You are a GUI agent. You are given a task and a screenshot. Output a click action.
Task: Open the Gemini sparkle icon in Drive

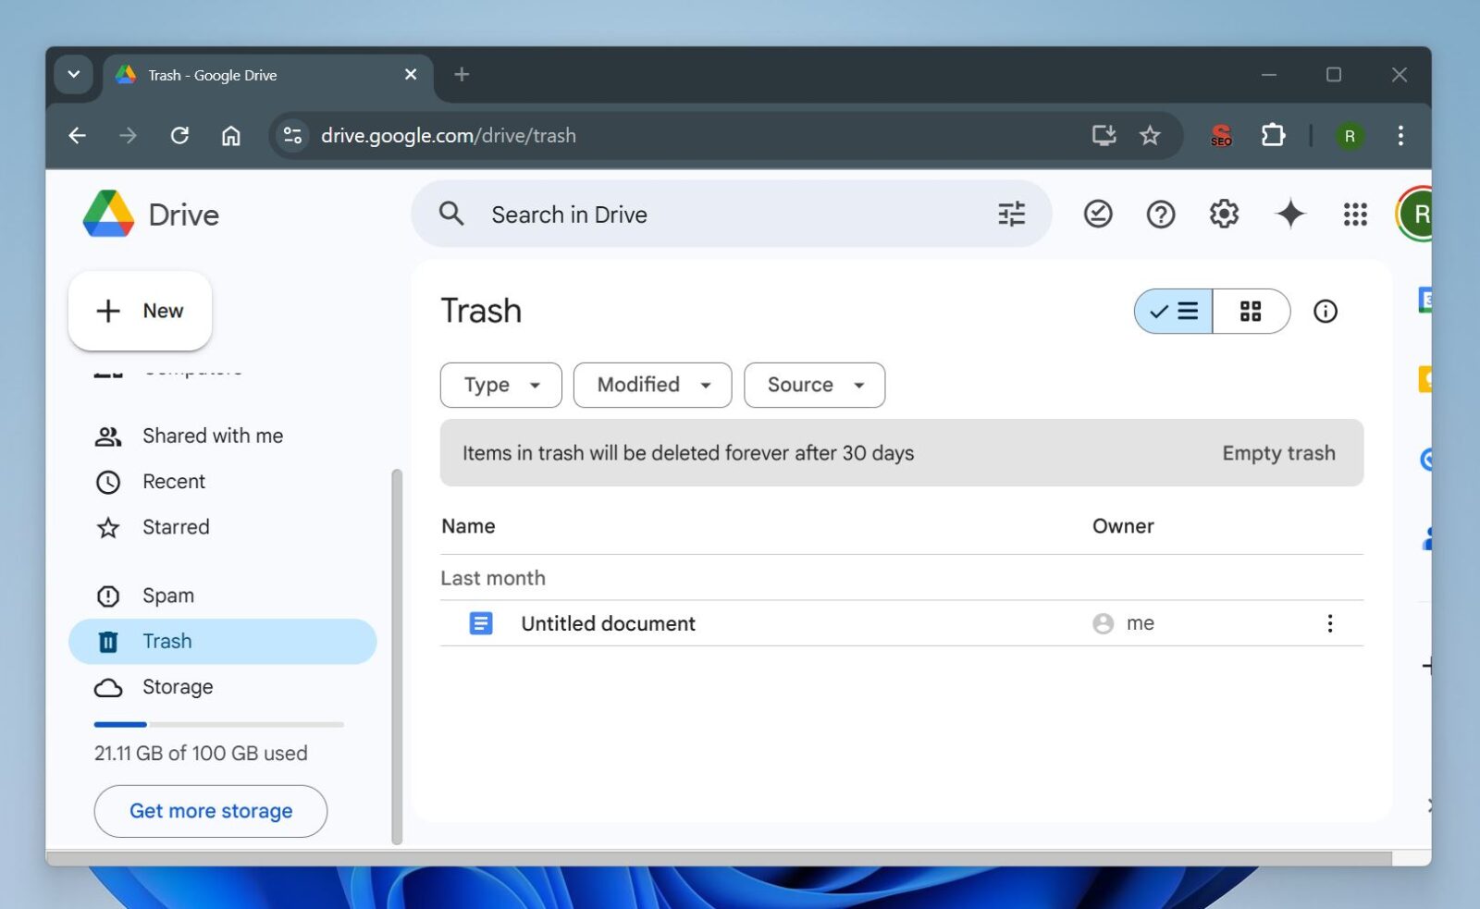click(1290, 214)
